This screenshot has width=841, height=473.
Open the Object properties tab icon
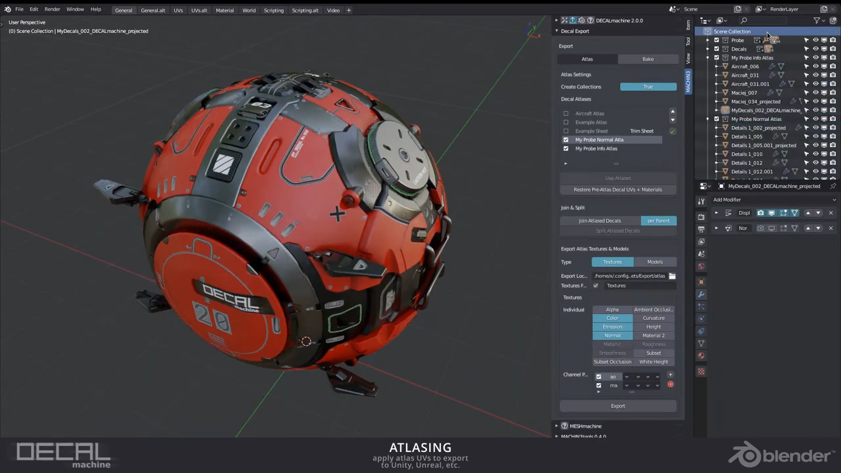point(701,282)
